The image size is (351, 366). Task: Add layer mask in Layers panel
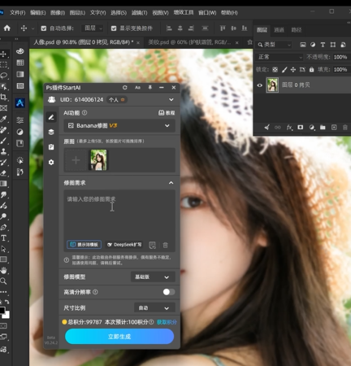[301, 127]
